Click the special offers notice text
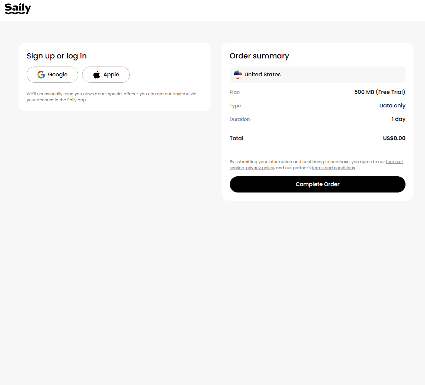This screenshot has height=385, width=425. pyautogui.click(x=111, y=97)
